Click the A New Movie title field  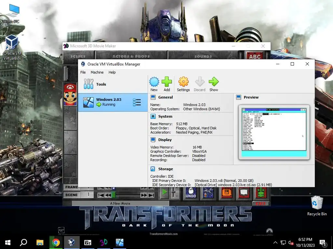120,203
